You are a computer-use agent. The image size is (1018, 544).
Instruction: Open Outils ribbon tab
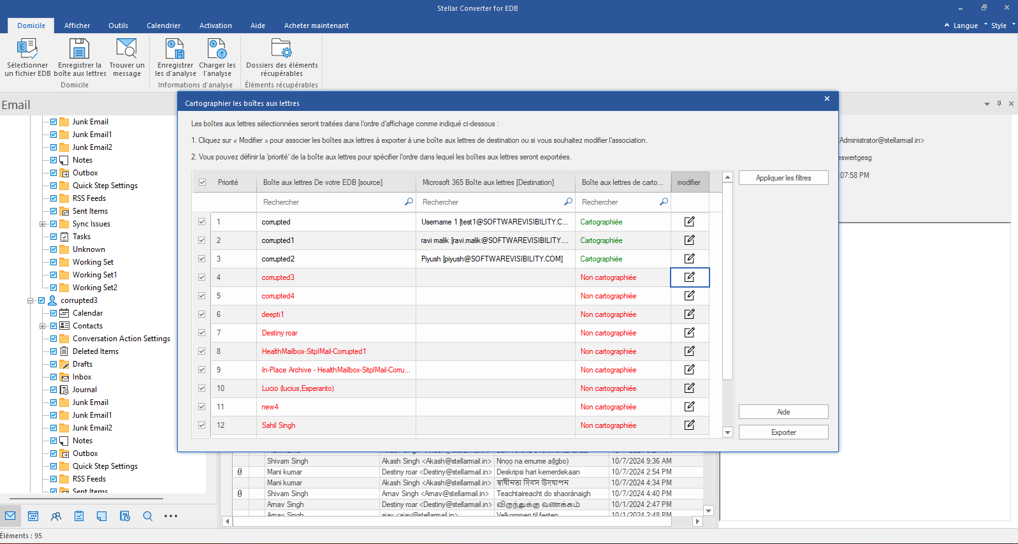pyautogui.click(x=118, y=26)
